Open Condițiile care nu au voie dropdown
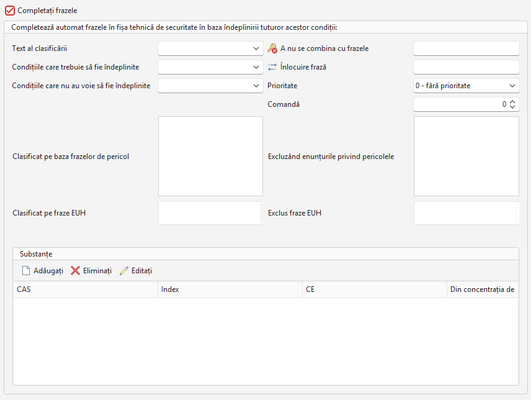 (x=210, y=86)
